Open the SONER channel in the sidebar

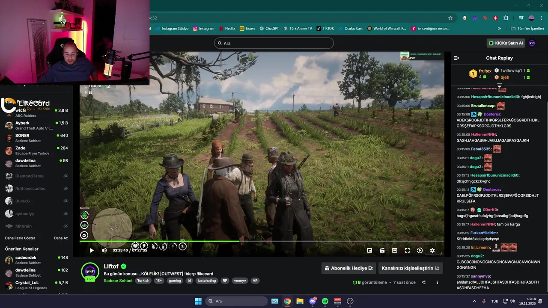[36, 138]
